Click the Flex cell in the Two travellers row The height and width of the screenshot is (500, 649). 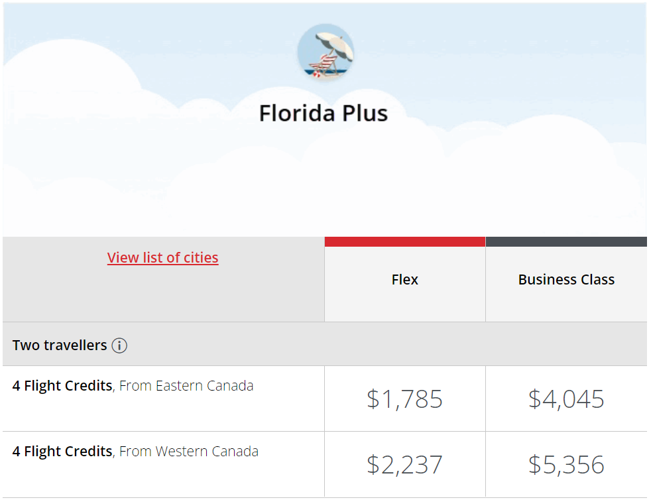[404, 344]
